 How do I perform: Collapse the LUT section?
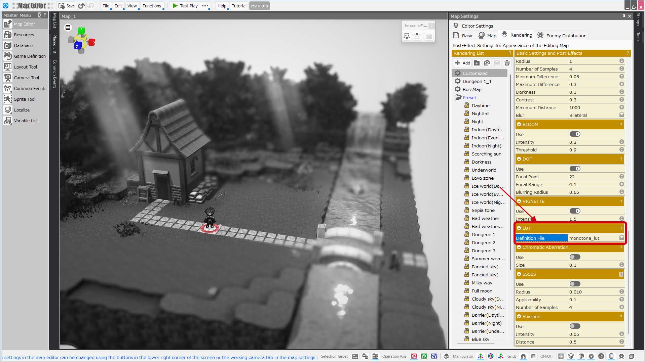pos(519,228)
